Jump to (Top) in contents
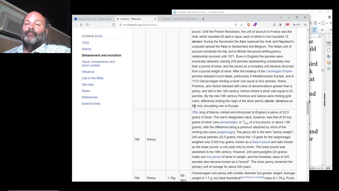The height and width of the screenshot is (191, 339). coord(85,42)
